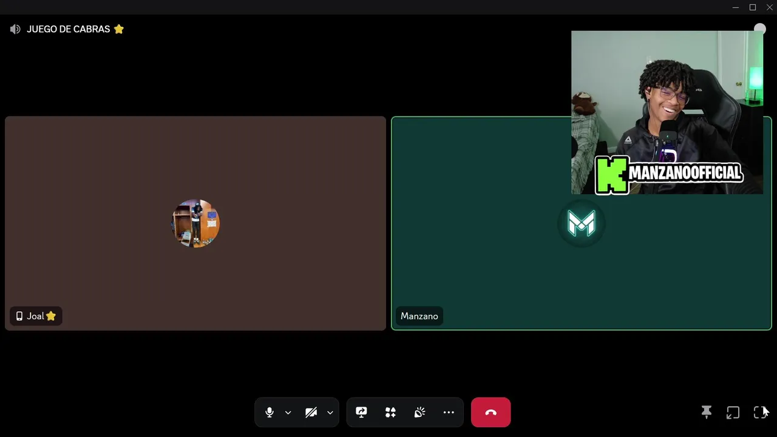This screenshot has width=777, height=437.
Task: Maximize the window
Action: (x=753, y=7)
